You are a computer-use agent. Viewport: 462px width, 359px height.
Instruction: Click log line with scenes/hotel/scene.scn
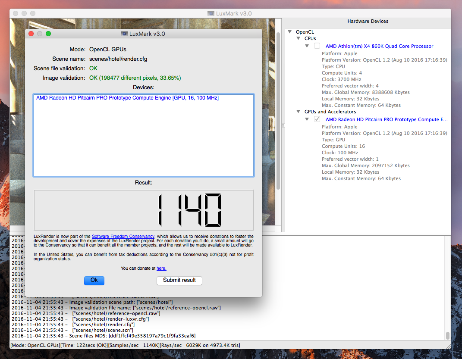tap(72, 330)
